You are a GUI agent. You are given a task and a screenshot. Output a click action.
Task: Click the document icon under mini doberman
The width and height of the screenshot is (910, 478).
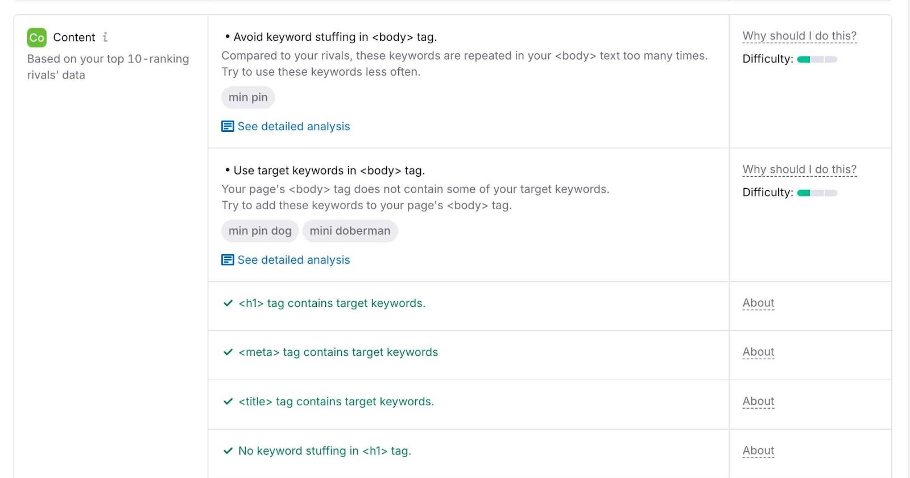[227, 260]
